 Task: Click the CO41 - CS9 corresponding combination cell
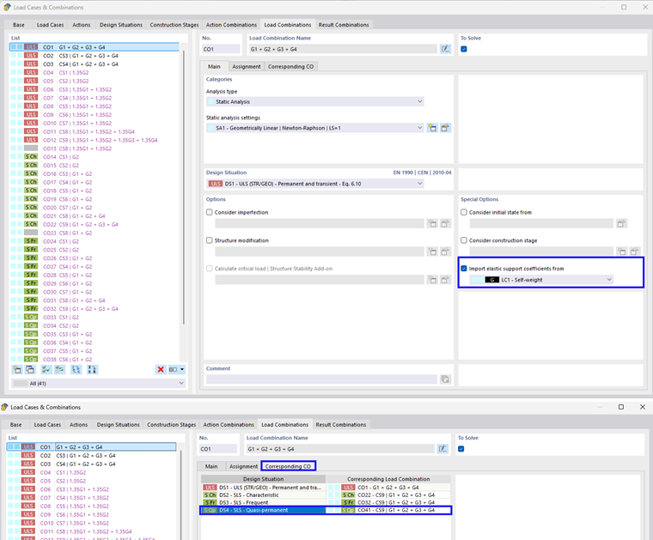[388, 510]
